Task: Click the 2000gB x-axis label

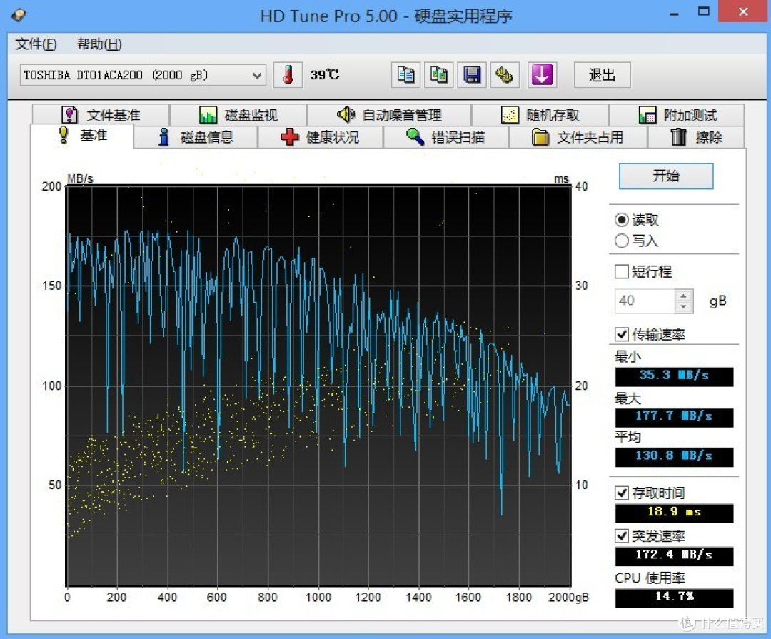Action: coord(568,597)
